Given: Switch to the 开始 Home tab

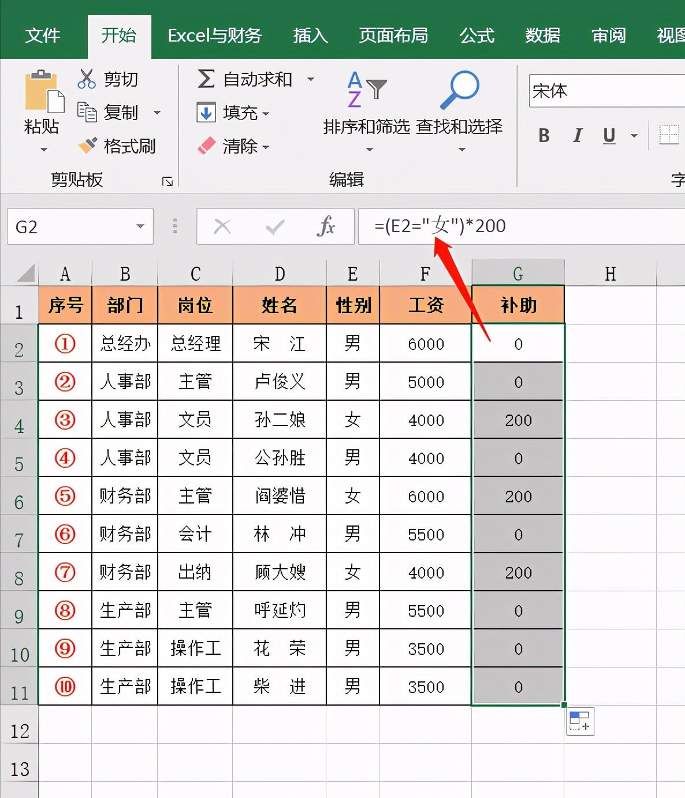Looking at the screenshot, I should [119, 36].
